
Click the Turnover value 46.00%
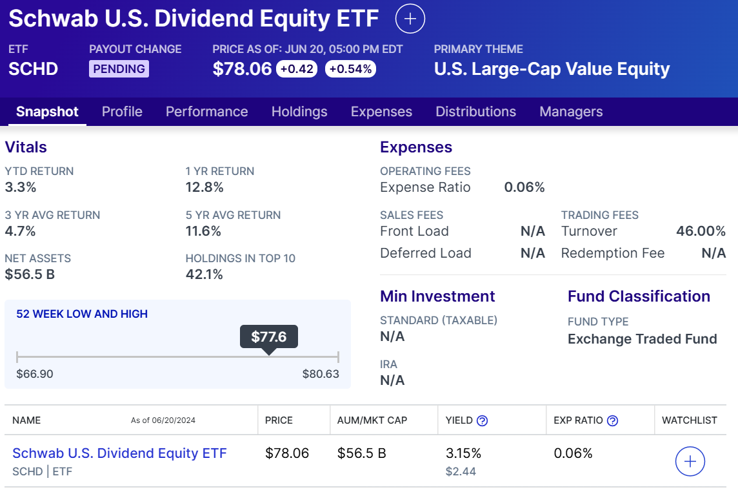701,231
